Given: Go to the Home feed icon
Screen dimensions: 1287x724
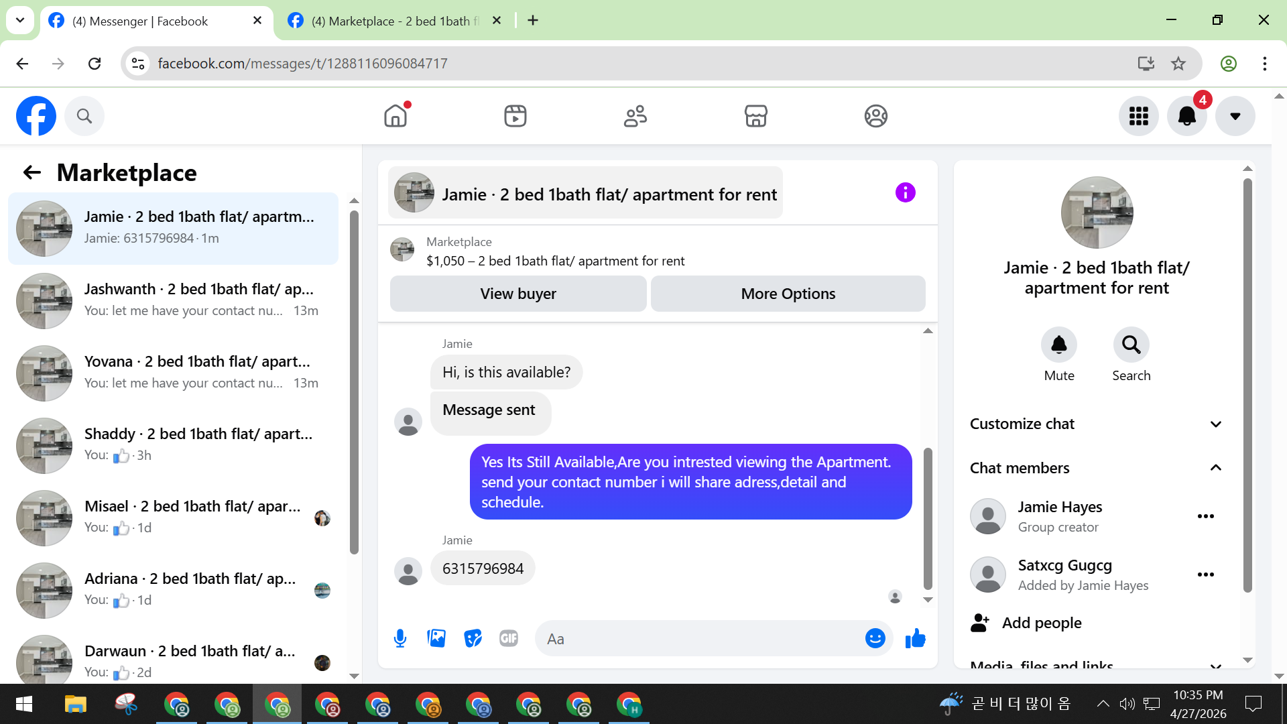Looking at the screenshot, I should coord(395,116).
